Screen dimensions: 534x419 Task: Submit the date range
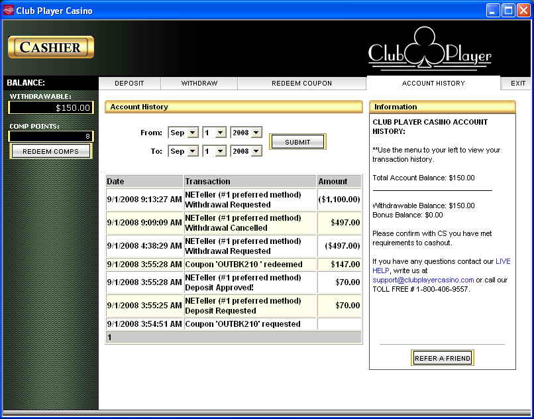(297, 142)
